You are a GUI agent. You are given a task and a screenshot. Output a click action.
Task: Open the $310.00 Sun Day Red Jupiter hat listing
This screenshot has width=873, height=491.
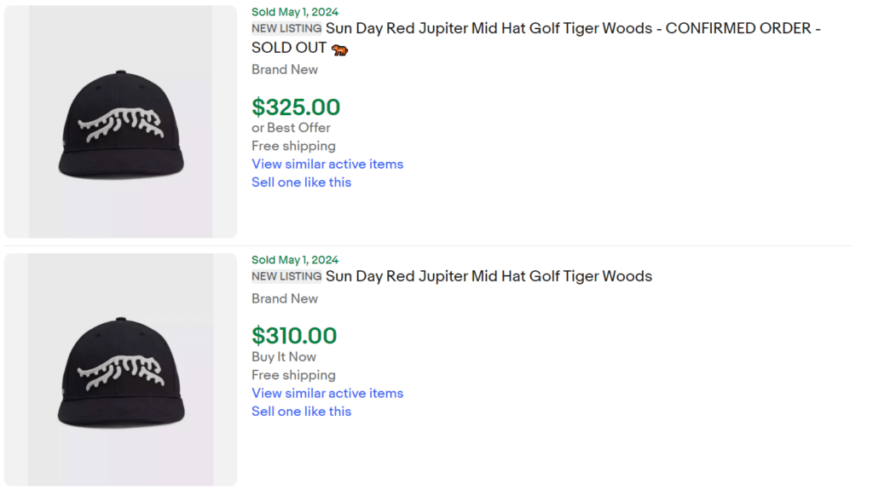[x=490, y=276]
